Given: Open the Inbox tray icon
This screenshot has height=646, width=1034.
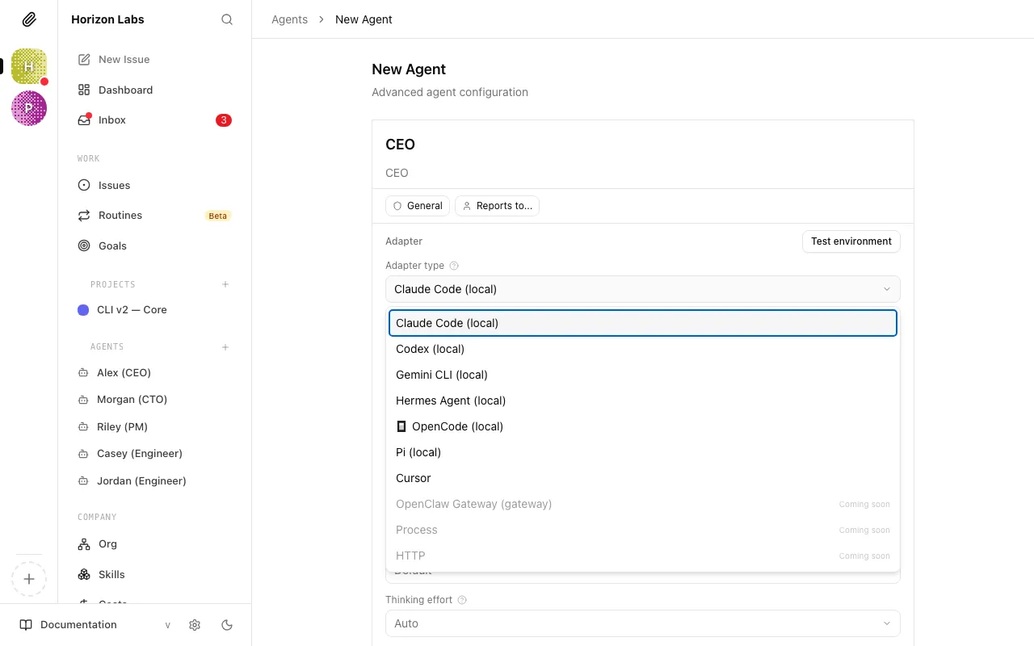Looking at the screenshot, I should 84,120.
